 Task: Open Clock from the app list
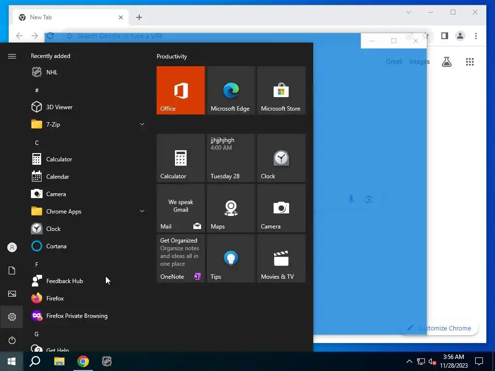click(x=88, y=228)
